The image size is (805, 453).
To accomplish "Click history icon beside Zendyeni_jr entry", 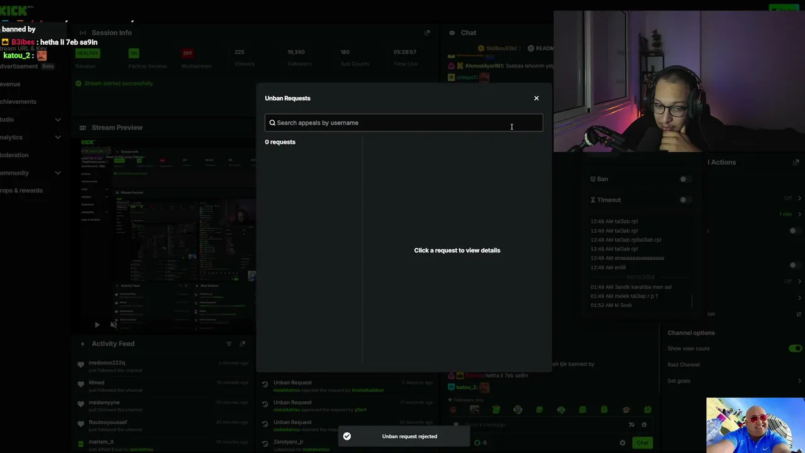I will pos(265,444).
